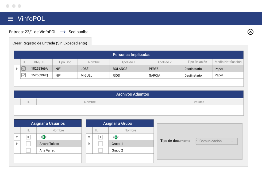Sort by the Apellido 1 column header
Image resolution: width=262 pixels, height=174 pixels.
(128, 62)
